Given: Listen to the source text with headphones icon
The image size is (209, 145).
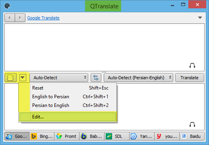Looking at the screenshot, I should pyautogui.click(x=192, y=65).
